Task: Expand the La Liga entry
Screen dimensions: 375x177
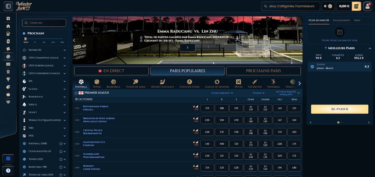Action: [65, 89]
